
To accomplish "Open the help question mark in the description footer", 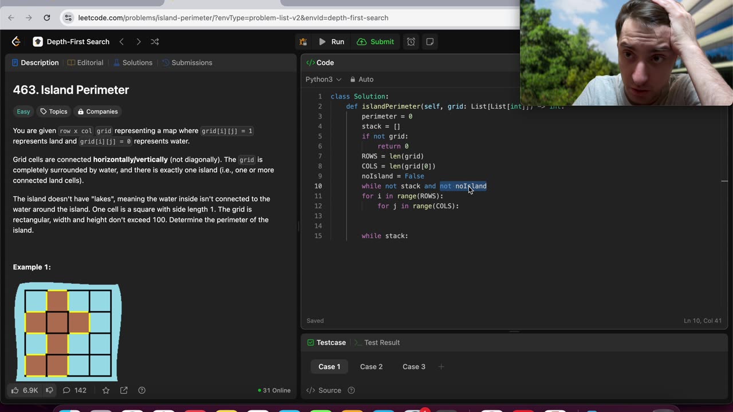I will (x=142, y=390).
